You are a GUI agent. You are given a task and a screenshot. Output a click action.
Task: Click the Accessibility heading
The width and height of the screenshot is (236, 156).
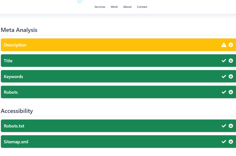(x=17, y=111)
